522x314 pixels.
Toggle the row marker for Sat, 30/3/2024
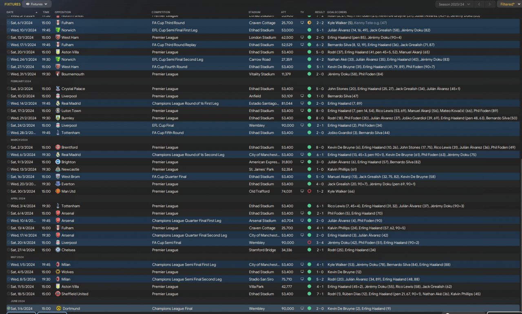9,191
